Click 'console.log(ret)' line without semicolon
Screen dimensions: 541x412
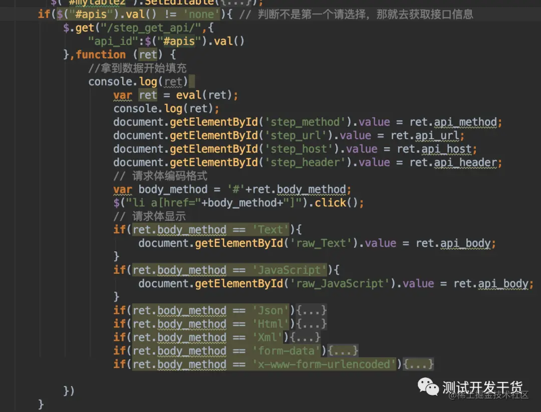click(x=138, y=82)
